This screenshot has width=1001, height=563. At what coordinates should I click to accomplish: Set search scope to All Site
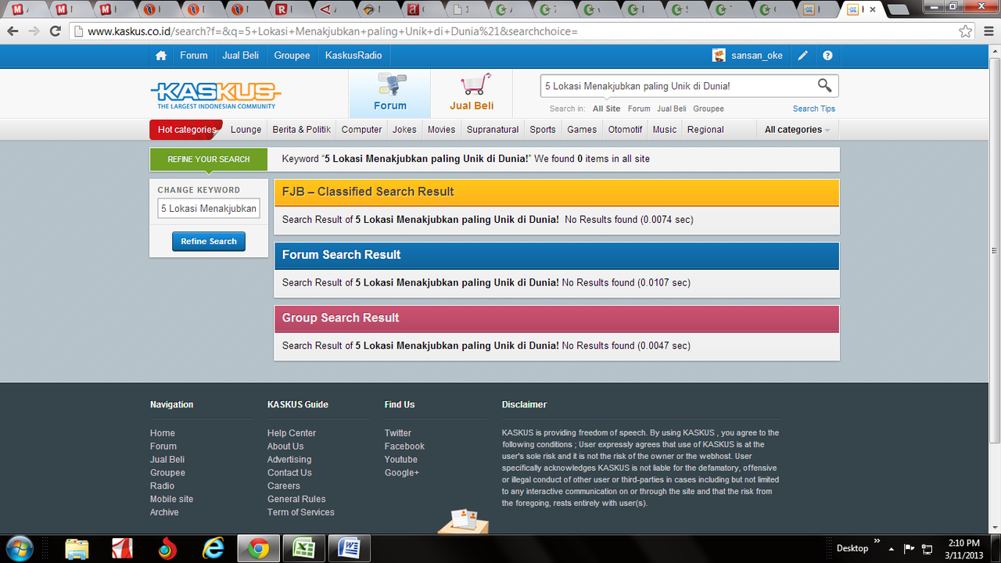tap(606, 109)
